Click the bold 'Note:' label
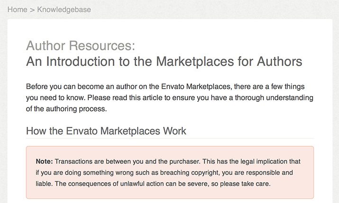The image size is (339, 203). click(x=44, y=161)
